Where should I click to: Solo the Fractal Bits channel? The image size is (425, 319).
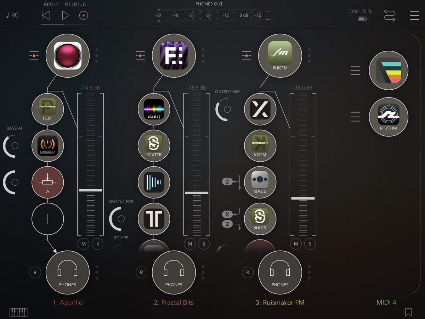coord(204,244)
